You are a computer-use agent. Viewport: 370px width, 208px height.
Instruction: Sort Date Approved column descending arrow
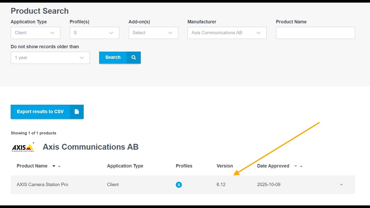[296, 166]
